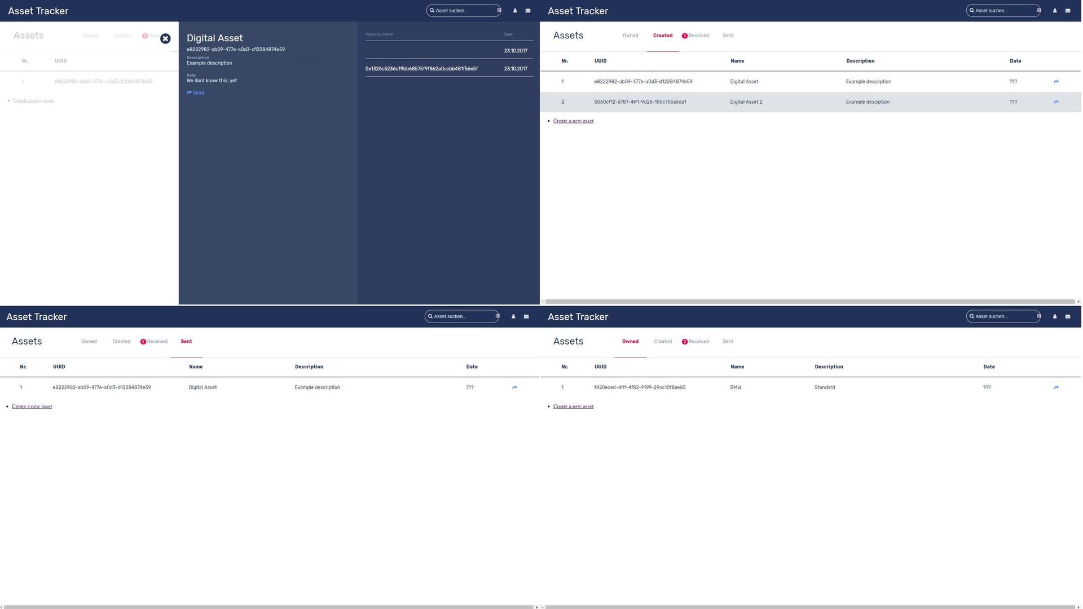Click 'Create a new asset' under the BMW row
Screen dimensions: 1083x609
[573, 407]
